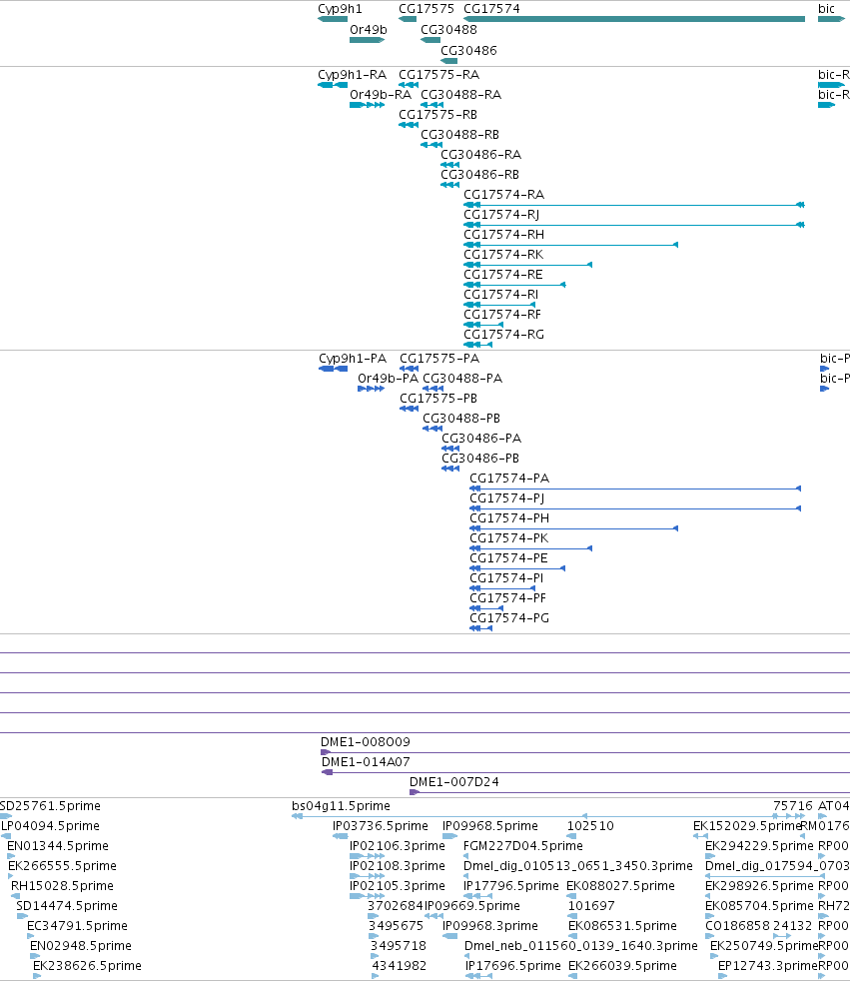850x981 pixels.
Task: Click the LP04094.5prime EST label
Action: tap(50, 826)
